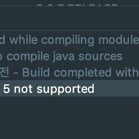Screen dimensions: 139x139
Task: Open the 'Build completed with' message entry
Action: [x=69, y=72]
